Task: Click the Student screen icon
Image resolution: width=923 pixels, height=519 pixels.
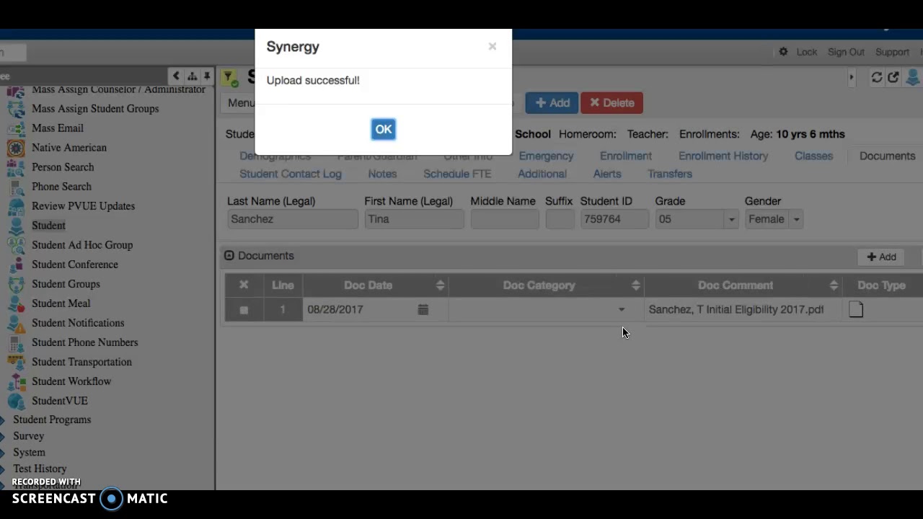Action: [16, 226]
